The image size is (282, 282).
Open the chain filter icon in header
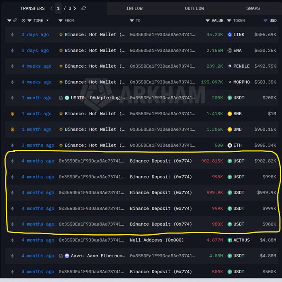point(9,20)
